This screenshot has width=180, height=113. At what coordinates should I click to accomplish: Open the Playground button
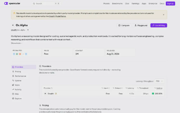coord(141,25)
